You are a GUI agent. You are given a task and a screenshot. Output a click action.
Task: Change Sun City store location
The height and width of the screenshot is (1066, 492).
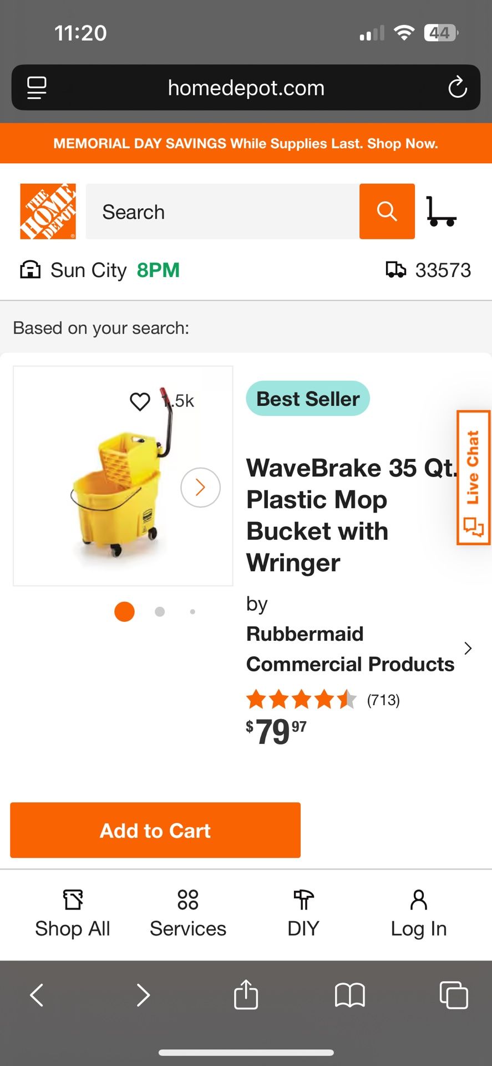(x=89, y=270)
